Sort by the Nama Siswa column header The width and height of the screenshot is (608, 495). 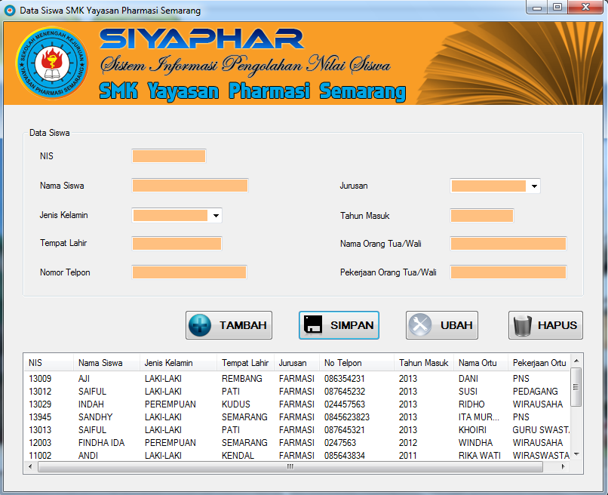[x=106, y=363]
